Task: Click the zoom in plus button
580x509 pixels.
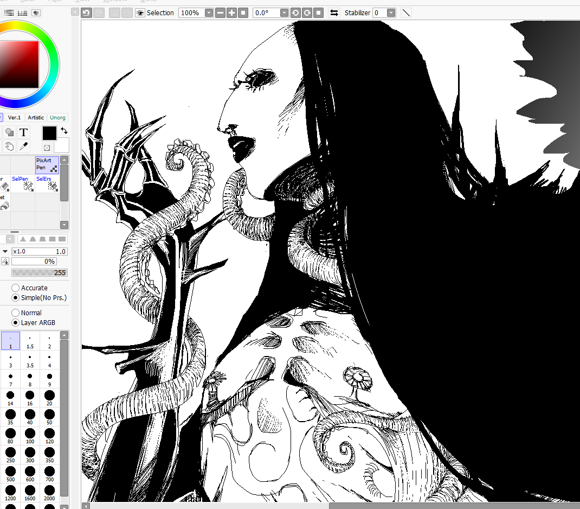Action: click(232, 12)
